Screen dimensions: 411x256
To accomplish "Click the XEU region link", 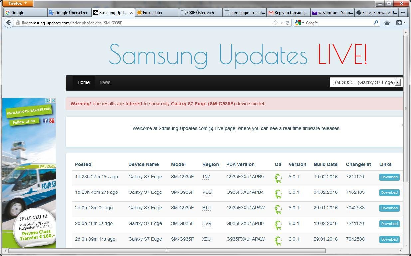I will (x=206, y=239).
